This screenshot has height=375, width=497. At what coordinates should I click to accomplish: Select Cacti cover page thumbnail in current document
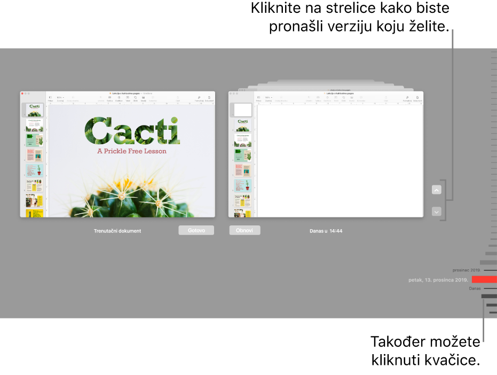tap(34, 110)
